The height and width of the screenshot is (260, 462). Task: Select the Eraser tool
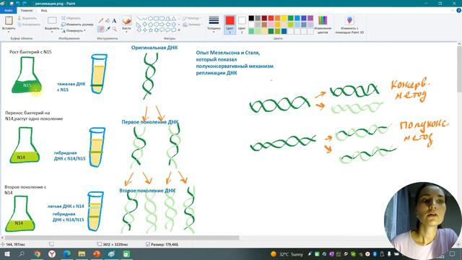tap(101, 29)
